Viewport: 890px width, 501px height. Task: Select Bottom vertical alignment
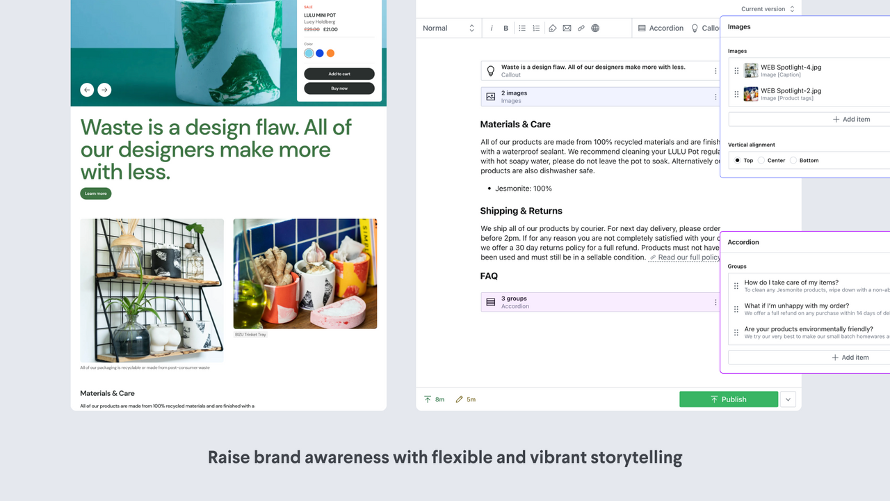[793, 160]
